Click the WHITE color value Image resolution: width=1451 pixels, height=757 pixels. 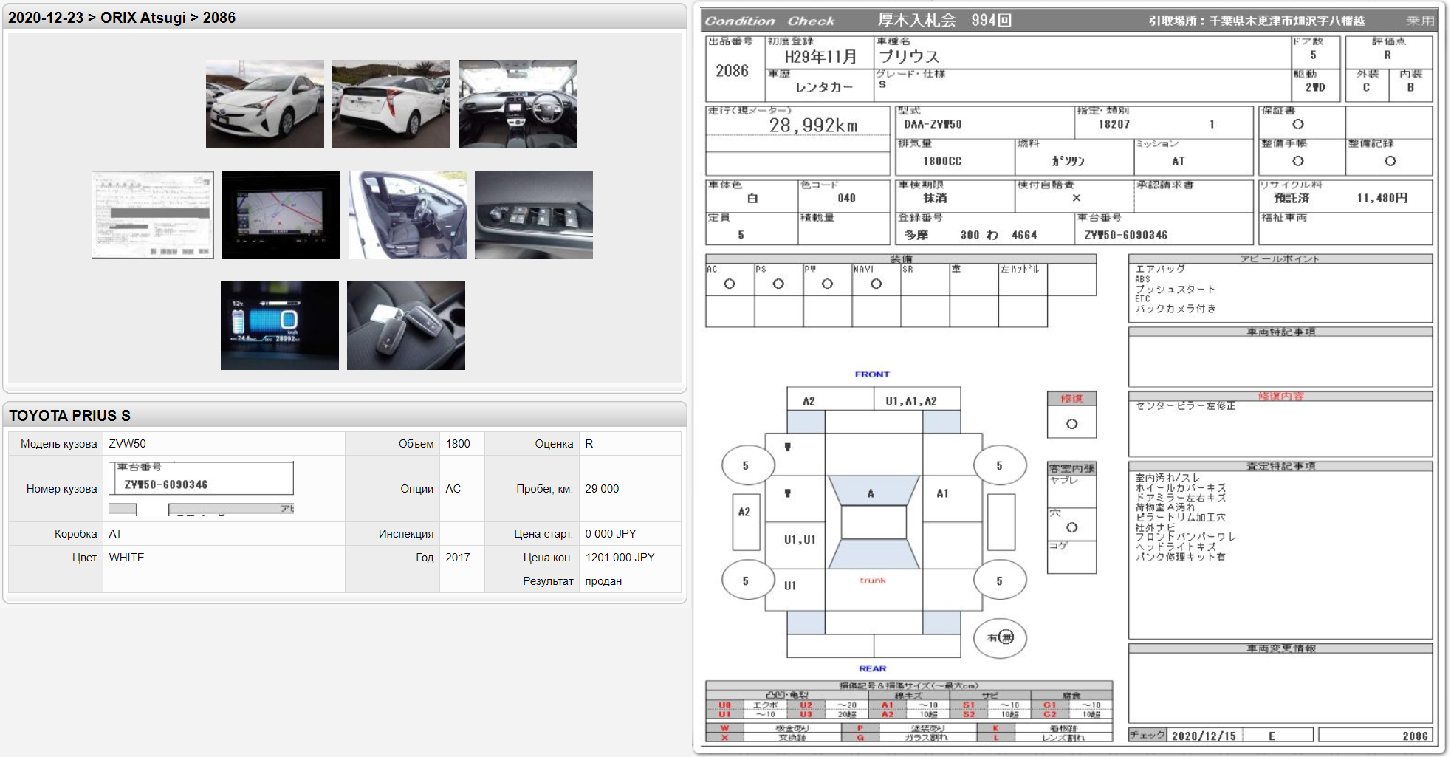[126, 558]
